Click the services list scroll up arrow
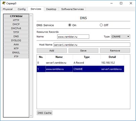 (x=31, y=16)
